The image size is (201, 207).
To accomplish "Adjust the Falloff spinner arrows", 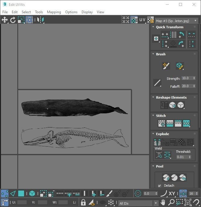I will (194, 86).
